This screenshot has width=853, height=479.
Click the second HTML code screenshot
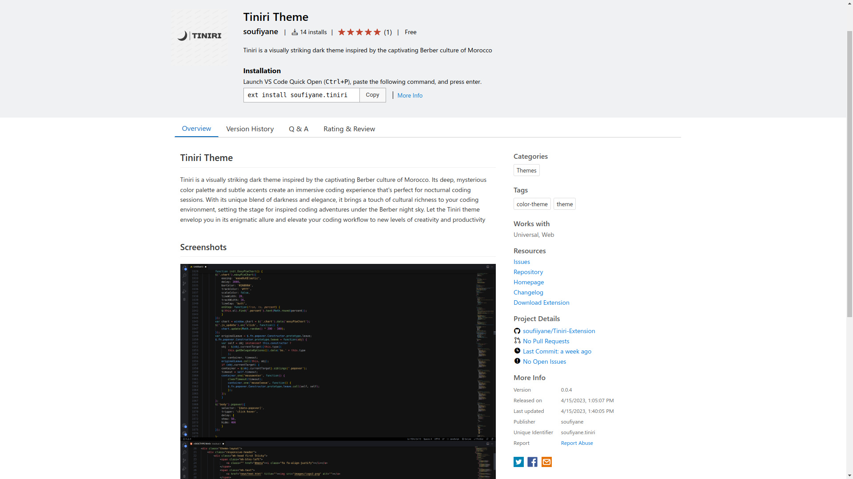(x=338, y=459)
